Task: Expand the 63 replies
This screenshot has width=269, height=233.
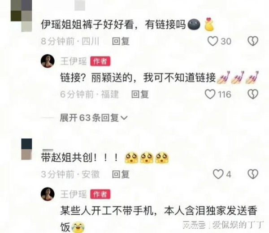Action: (x=94, y=118)
